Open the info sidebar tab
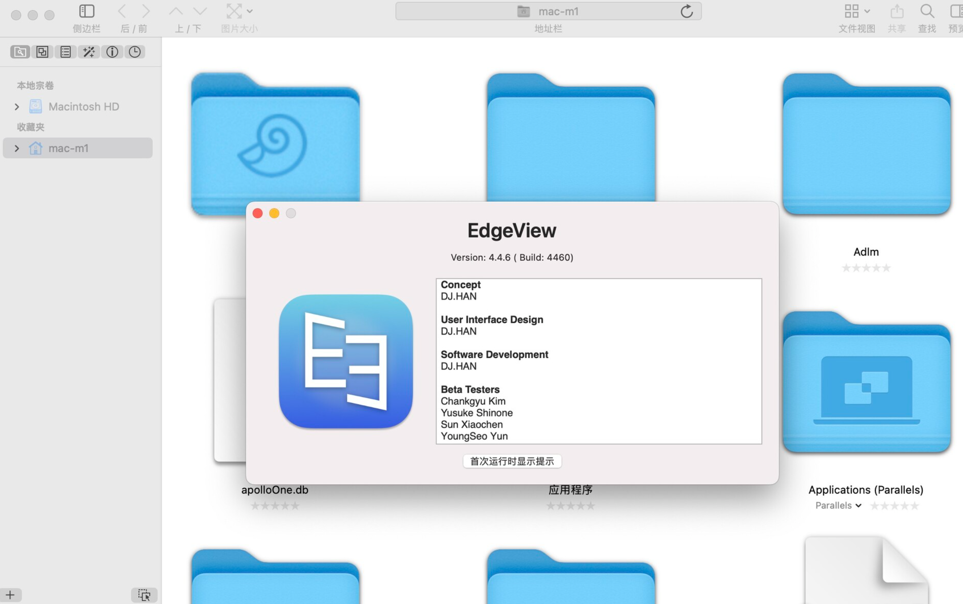Image resolution: width=963 pixels, height=604 pixels. pyautogui.click(x=112, y=52)
